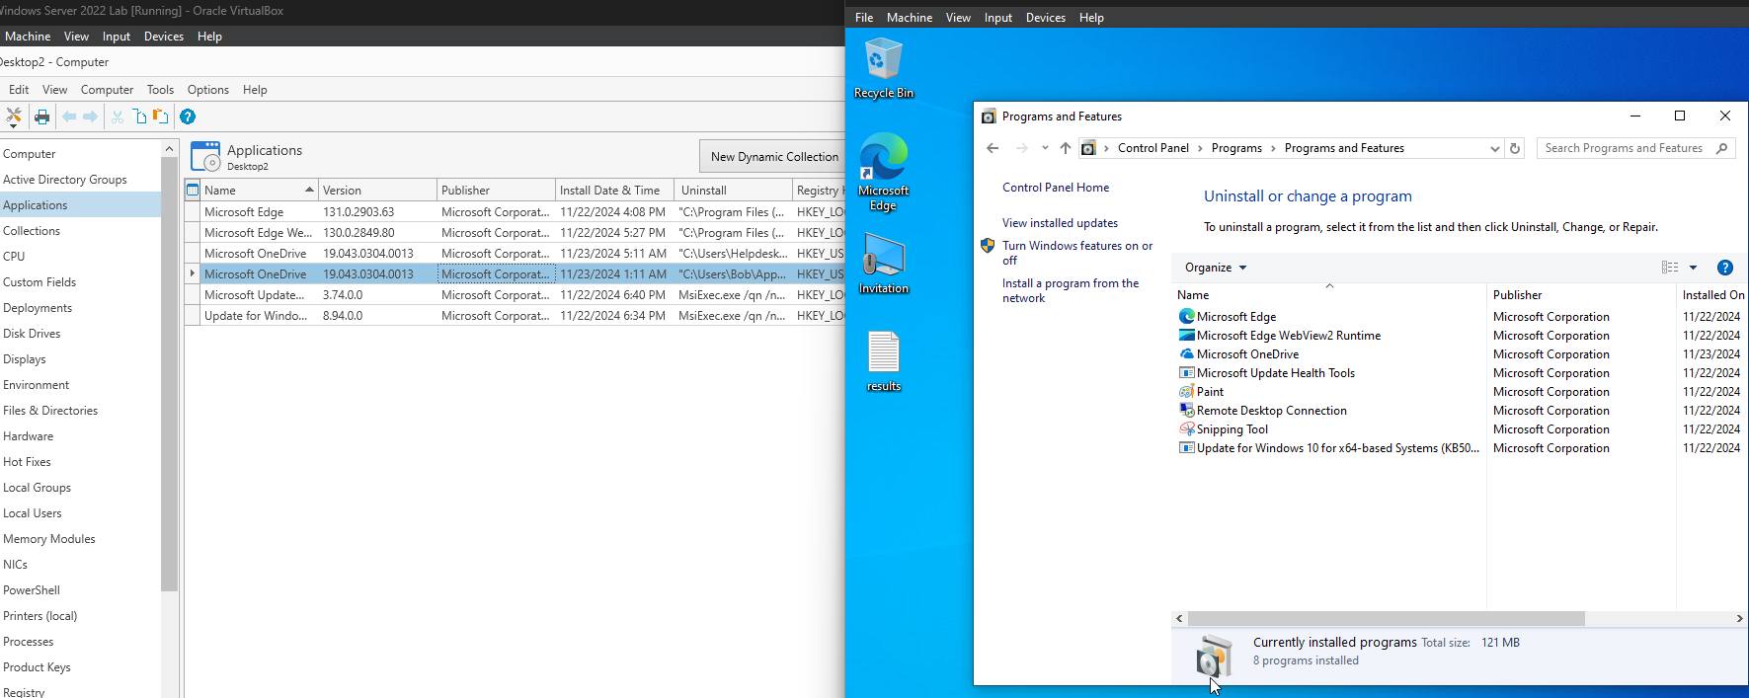Expand chevron after Control Panel breadcrumb
1749x698 pixels.
[x=1200, y=148]
